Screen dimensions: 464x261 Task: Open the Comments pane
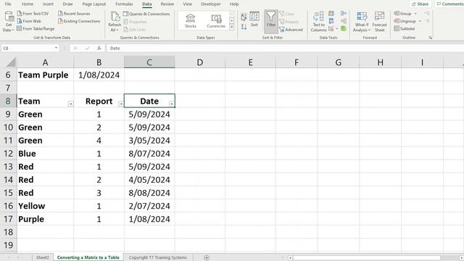pos(449,4)
